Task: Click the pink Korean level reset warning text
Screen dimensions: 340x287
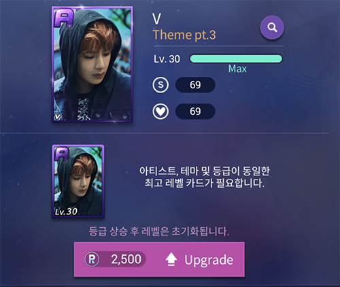Action: click(159, 231)
